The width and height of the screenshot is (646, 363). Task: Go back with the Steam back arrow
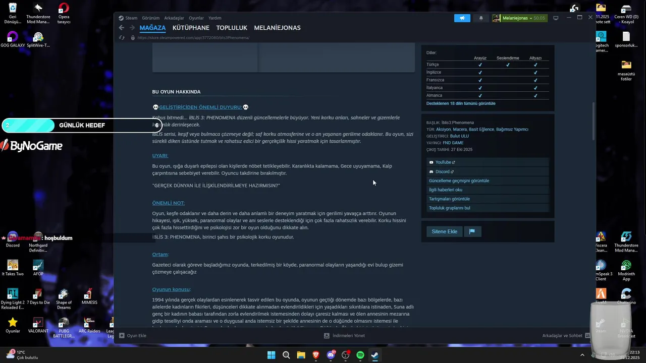(x=121, y=28)
